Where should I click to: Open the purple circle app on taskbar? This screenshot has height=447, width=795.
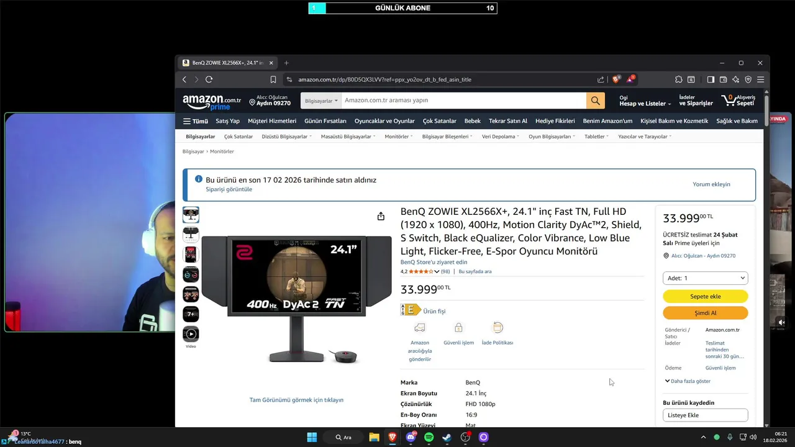click(x=484, y=437)
